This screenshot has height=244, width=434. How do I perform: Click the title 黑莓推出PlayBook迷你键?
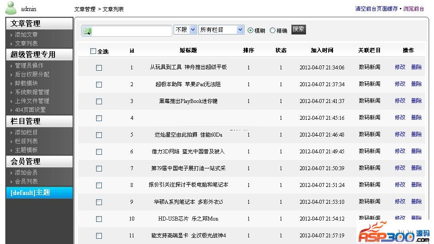(188, 101)
